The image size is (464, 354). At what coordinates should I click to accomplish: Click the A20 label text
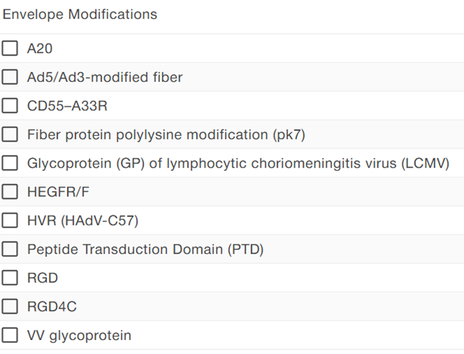pos(40,49)
